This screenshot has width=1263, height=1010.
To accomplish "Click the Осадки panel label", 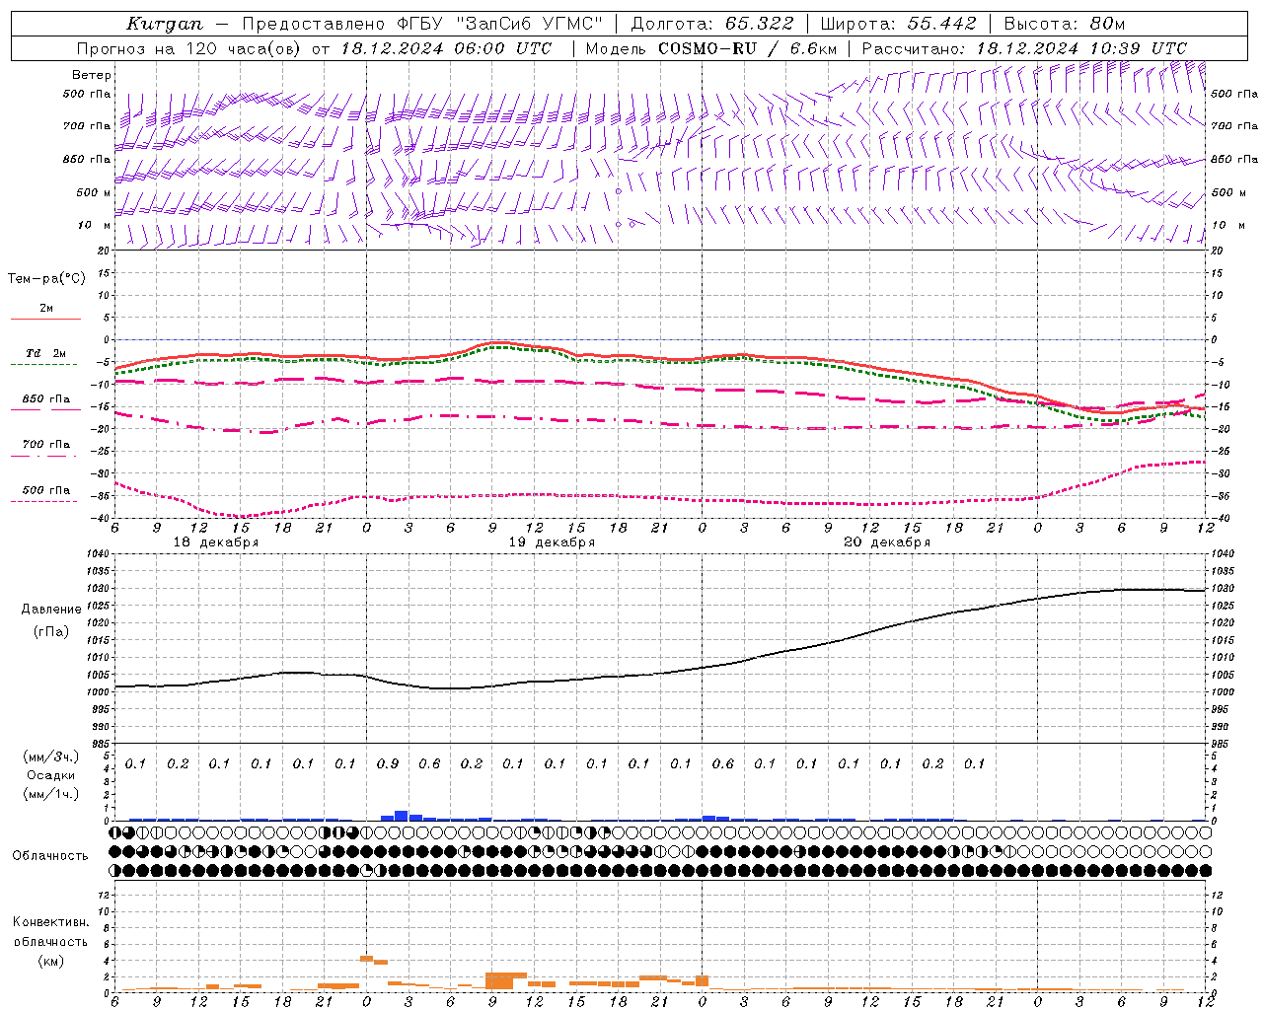I will click(x=51, y=775).
